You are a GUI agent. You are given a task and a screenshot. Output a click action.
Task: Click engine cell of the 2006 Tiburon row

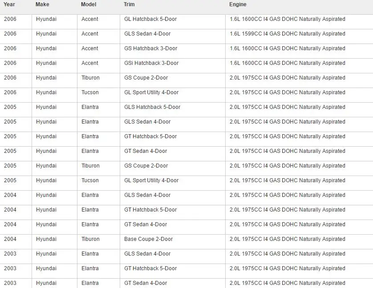tap(288, 78)
